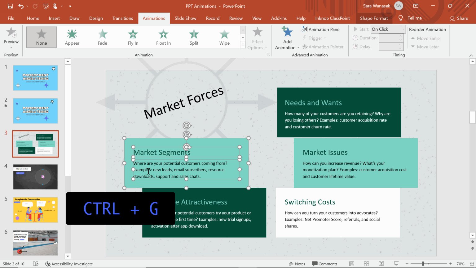Open the Slide Show ribbon tab
The image size is (476, 268).
point(185,18)
